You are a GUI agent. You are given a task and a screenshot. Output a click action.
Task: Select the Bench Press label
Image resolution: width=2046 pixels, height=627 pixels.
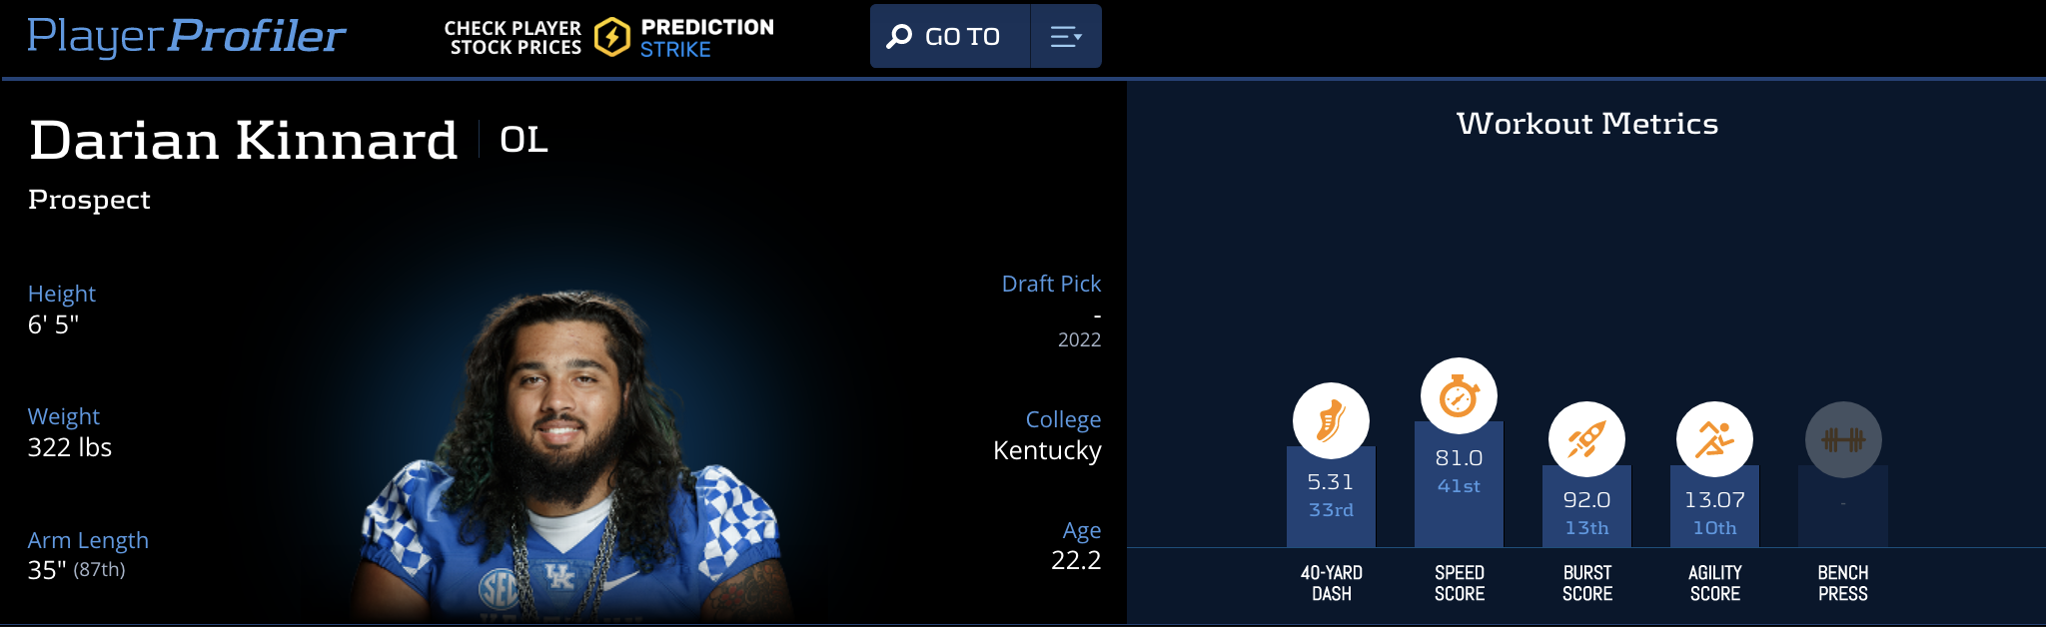(x=1843, y=583)
